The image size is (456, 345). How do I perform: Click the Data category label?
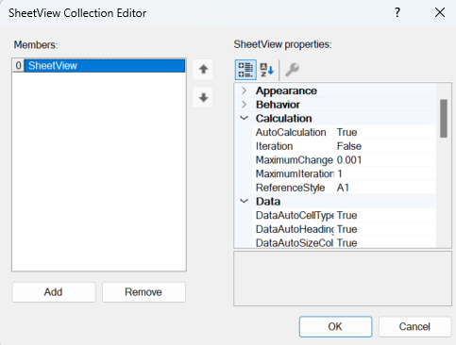point(268,201)
